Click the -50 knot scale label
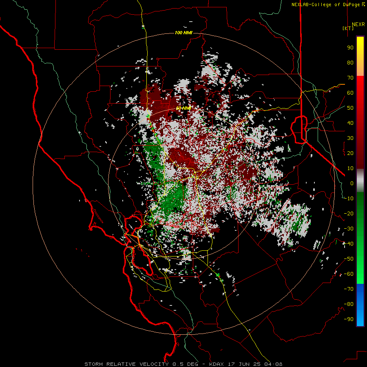The height and width of the screenshot is (367, 367). [349, 259]
